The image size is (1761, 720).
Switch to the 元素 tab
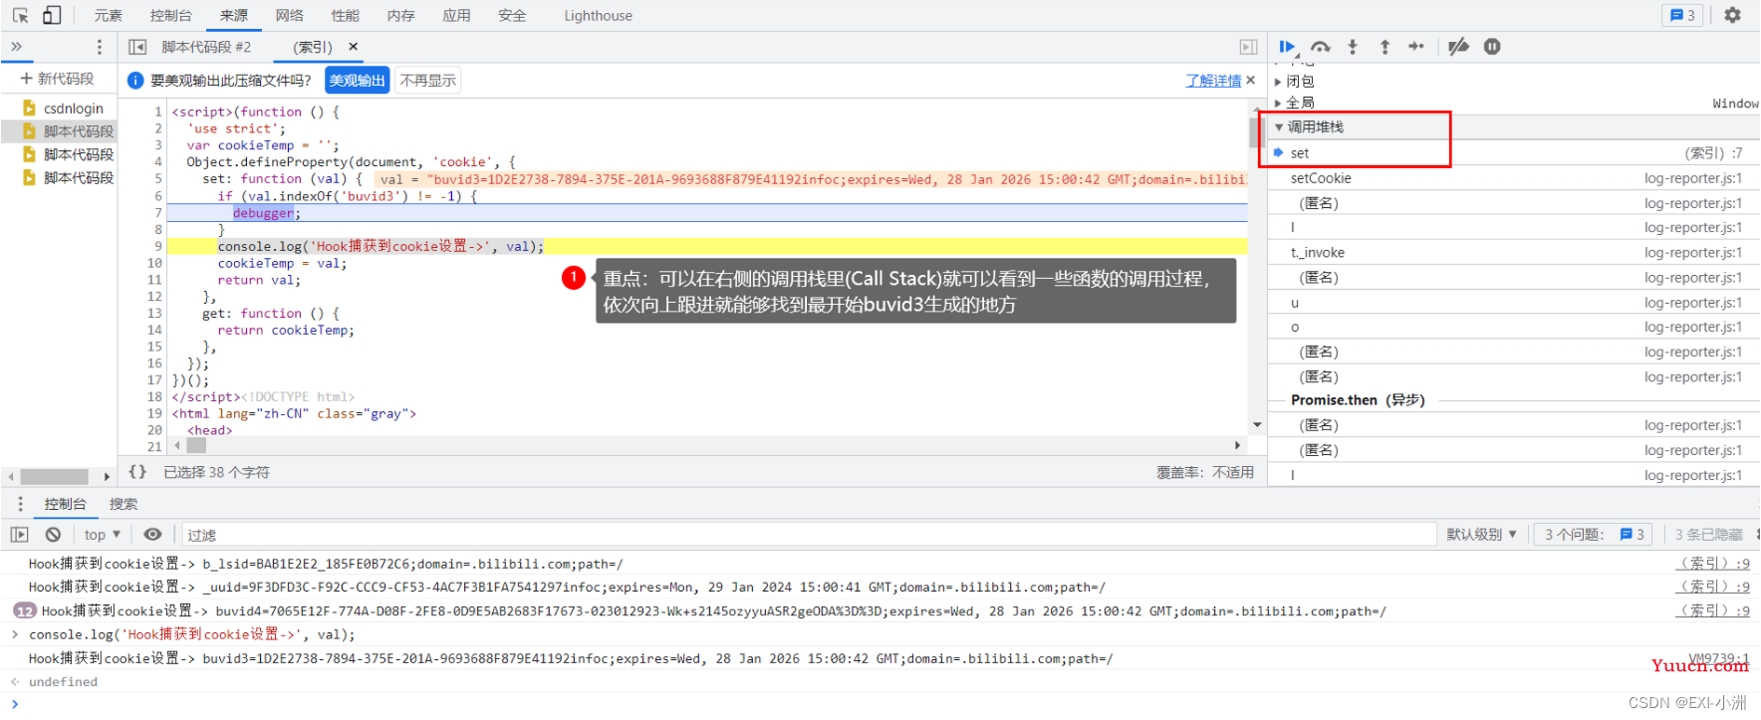[109, 15]
